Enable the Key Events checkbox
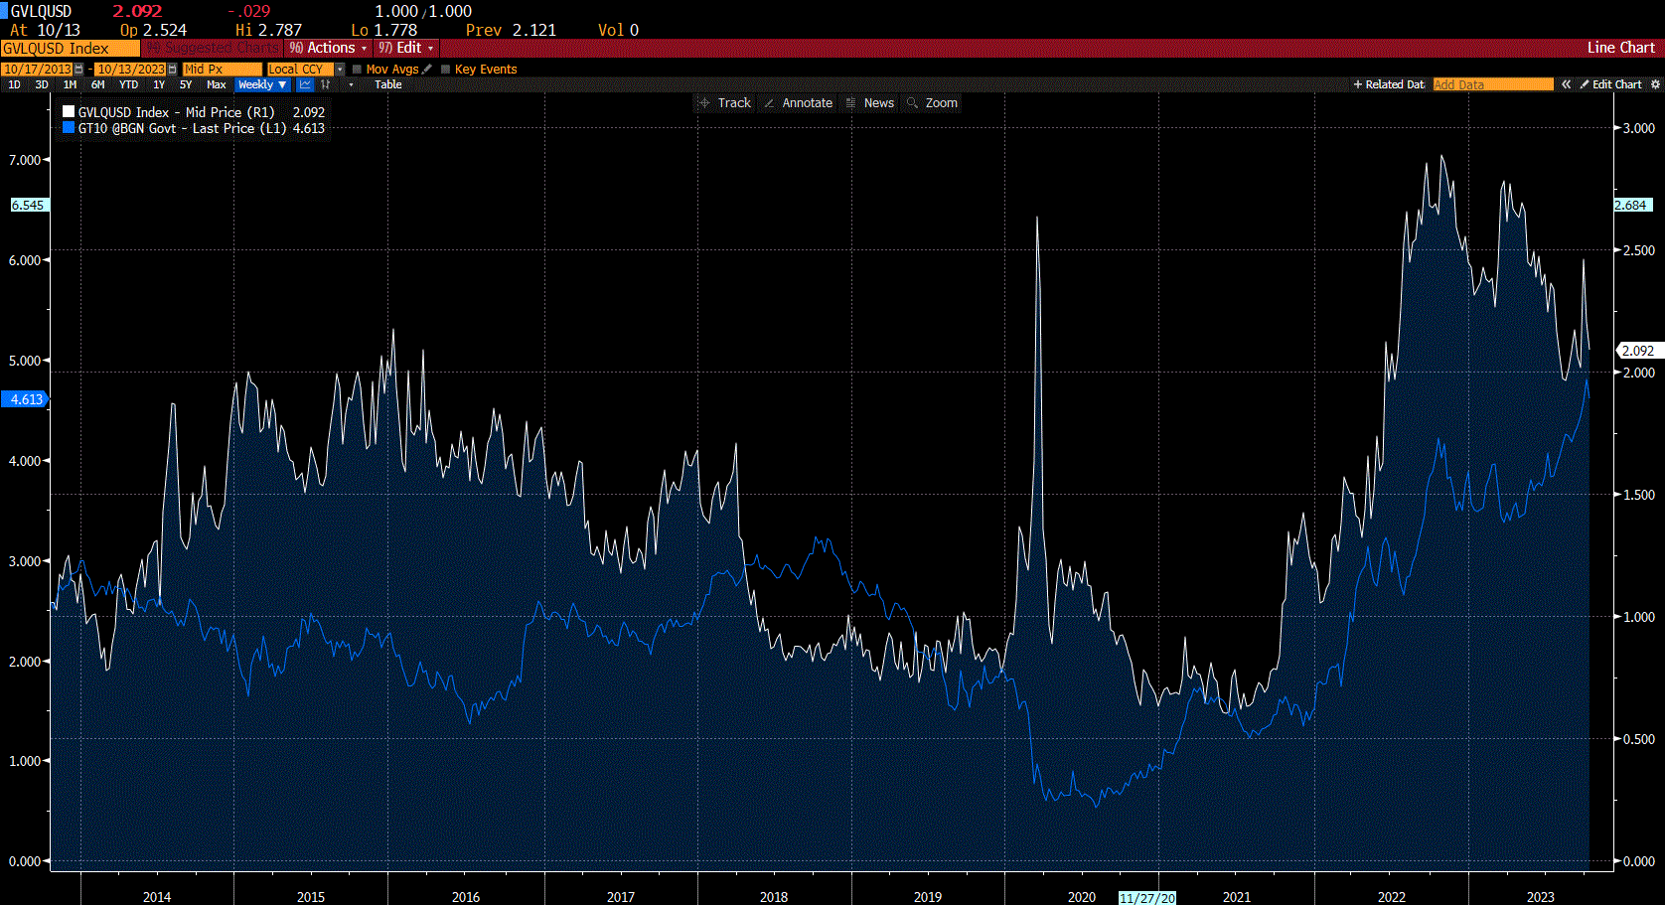 [444, 69]
